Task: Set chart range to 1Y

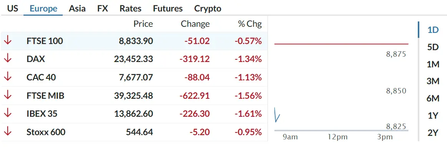Action: pos(433,116)
